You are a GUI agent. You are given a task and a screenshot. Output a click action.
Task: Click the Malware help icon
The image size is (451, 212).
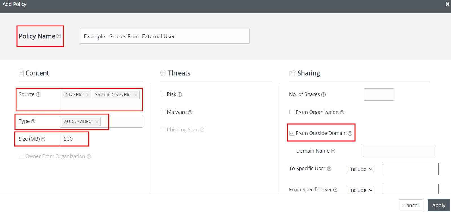(190, 112)
